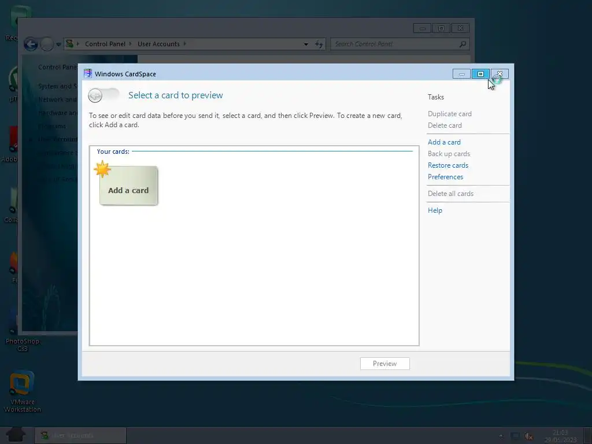
Task: Click the Delete card task
Action: pyautogui.click(x=445, y=125)
